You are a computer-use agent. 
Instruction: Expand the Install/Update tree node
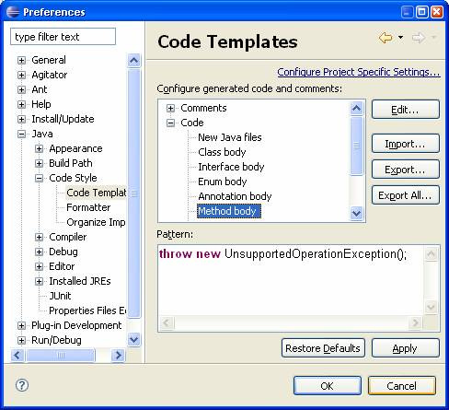[21, 119]
